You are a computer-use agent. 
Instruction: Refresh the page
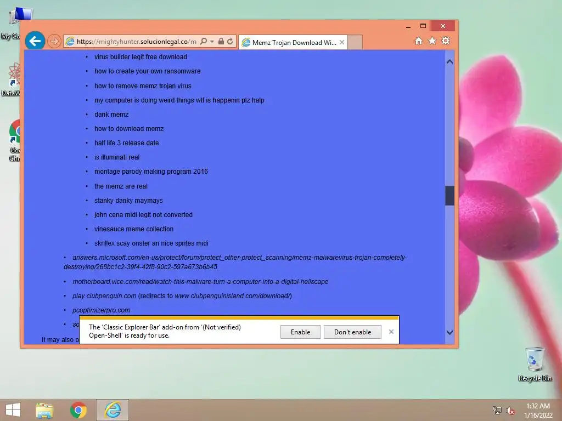point(230,42)
